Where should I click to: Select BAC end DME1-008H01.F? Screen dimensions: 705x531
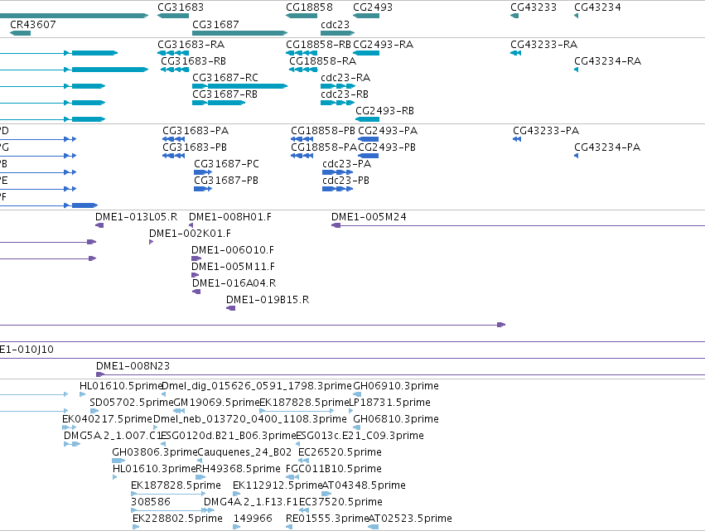191,225
